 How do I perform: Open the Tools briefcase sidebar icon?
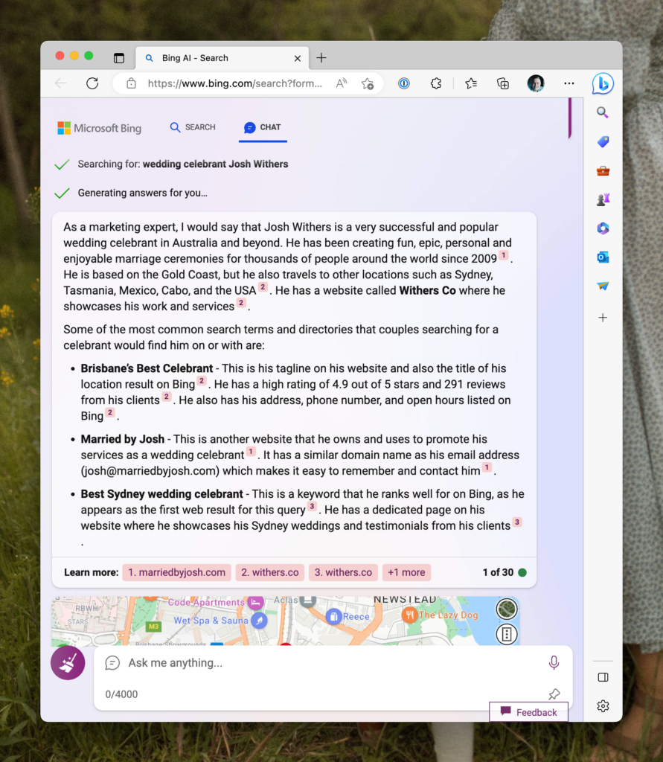click(603, 170)
